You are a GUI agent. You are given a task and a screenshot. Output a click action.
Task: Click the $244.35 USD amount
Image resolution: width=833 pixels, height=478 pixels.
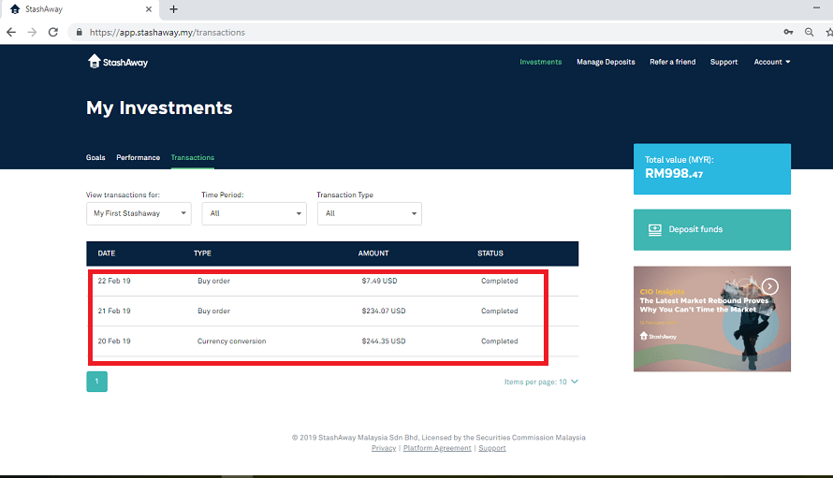coord(384,341)
